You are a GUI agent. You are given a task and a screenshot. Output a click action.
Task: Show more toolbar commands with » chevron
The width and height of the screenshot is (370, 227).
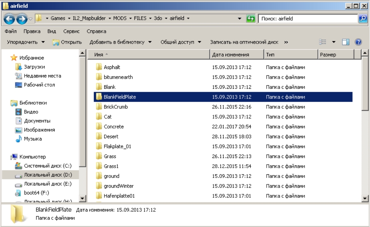tap(286, 42)
